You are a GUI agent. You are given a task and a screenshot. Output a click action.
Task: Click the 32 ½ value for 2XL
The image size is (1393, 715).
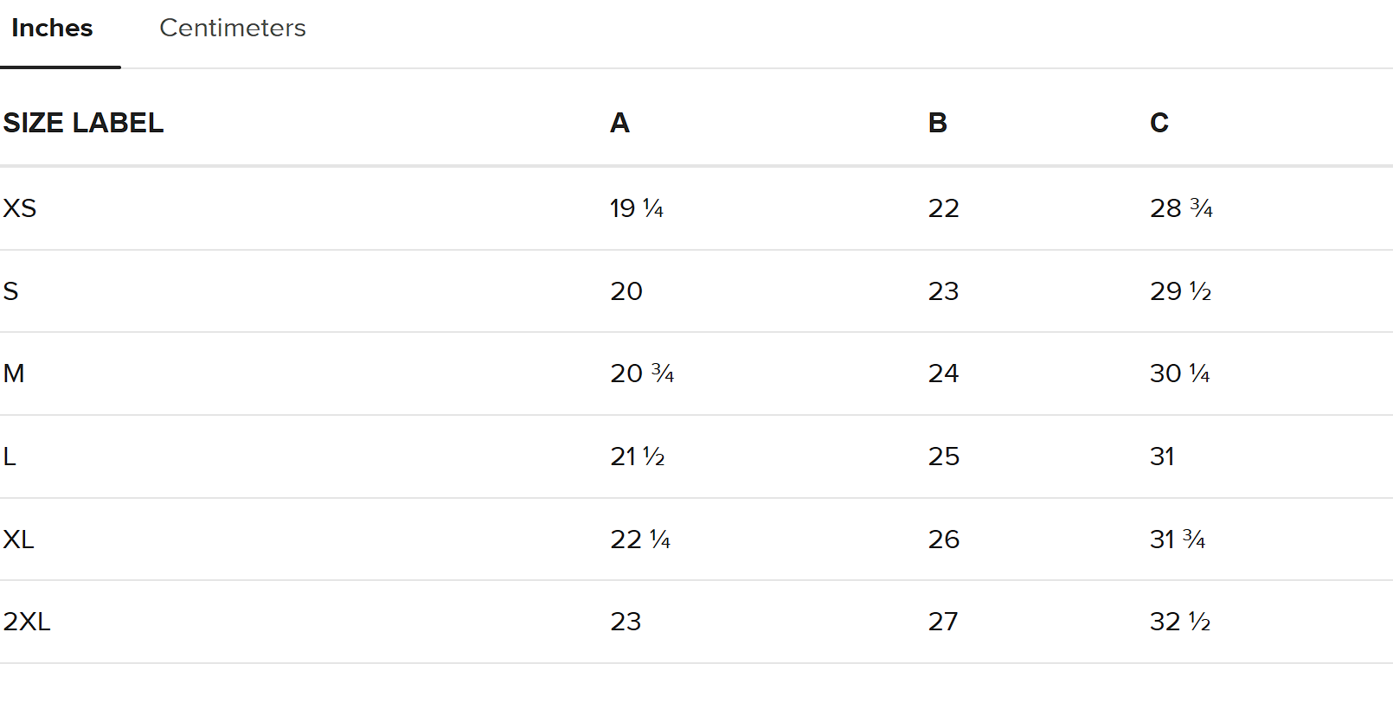point(1180,622)
